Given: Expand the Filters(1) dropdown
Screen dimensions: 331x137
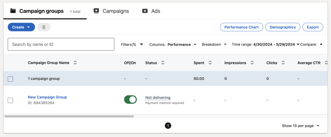Looking at the screenshot, I should tap(132, 44).
